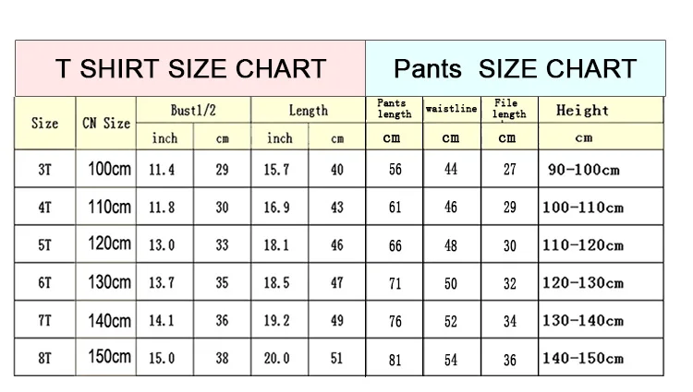This screenshot has width=693, height=392.
Task: Click the T SHIRT SIZE CHART header
Action: (190, 68)
